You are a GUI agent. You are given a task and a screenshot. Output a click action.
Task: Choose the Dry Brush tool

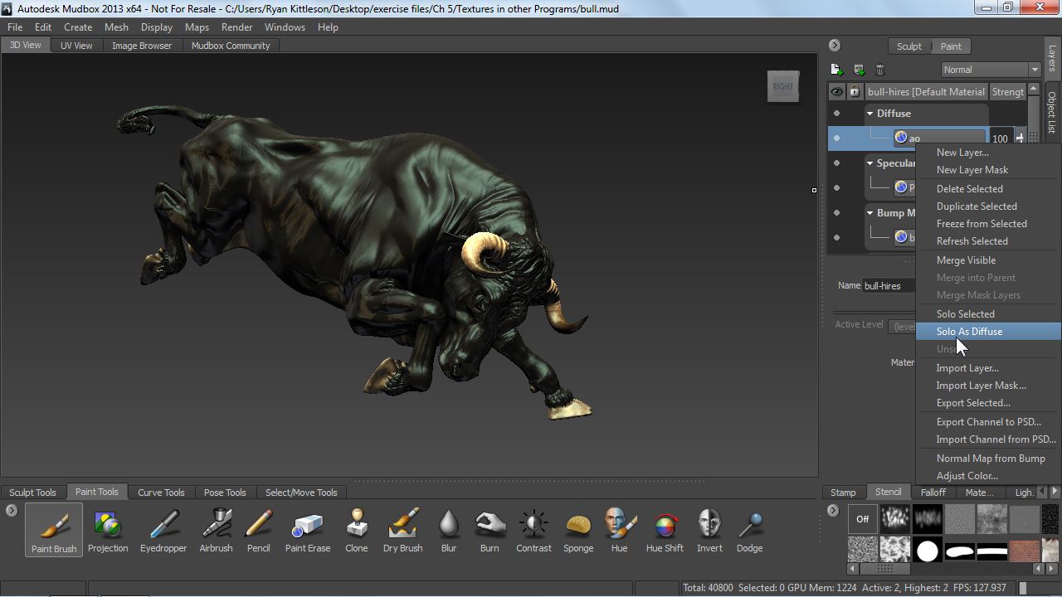(403, 531)
